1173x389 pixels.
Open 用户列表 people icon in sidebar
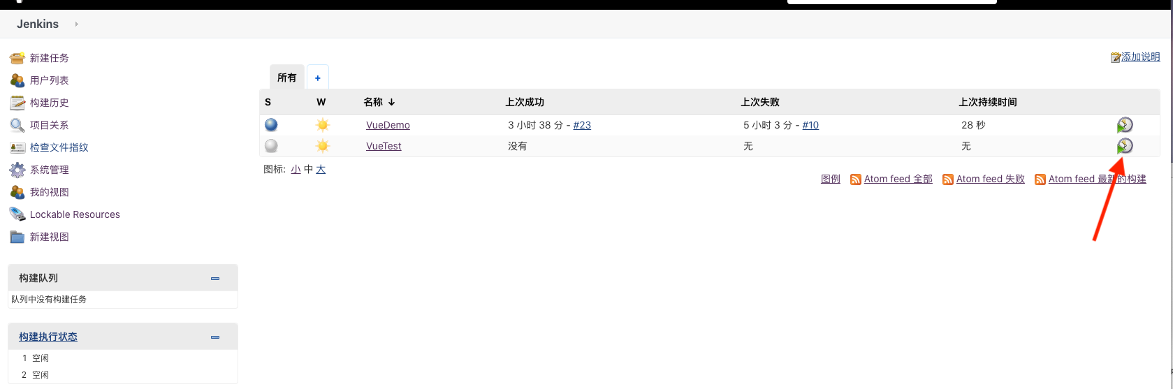(17, 80)
